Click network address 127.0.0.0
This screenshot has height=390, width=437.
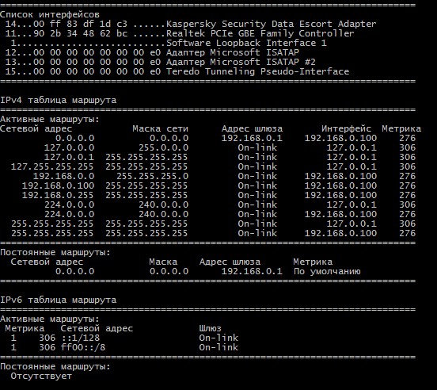click(69, 147)
